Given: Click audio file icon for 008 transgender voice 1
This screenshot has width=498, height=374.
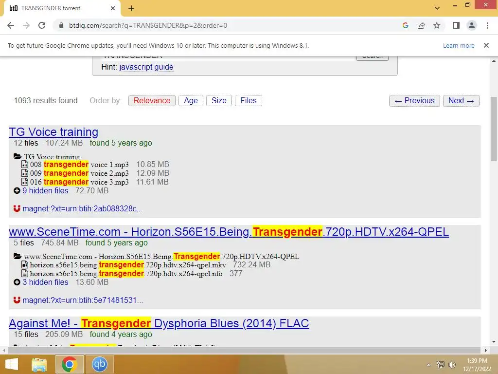Looking at the screenshot, I should coord(24,164).
